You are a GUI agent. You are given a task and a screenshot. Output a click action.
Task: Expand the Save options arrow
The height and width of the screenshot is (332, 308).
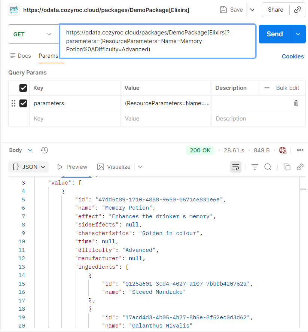tap(252, 10)
